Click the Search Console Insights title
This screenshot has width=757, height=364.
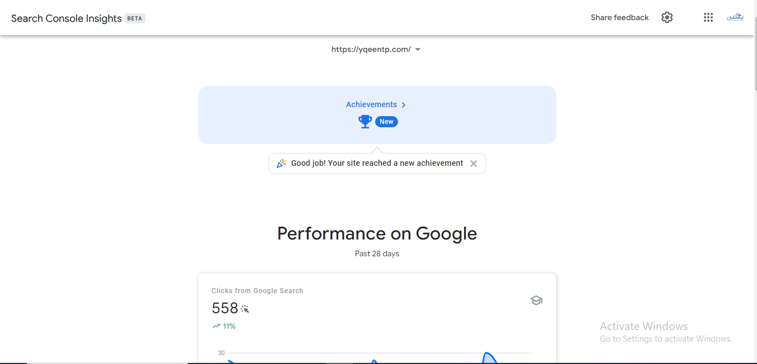[67, 18]
